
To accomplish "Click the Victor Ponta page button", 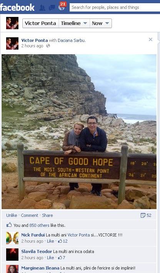I will pos(40,23).
